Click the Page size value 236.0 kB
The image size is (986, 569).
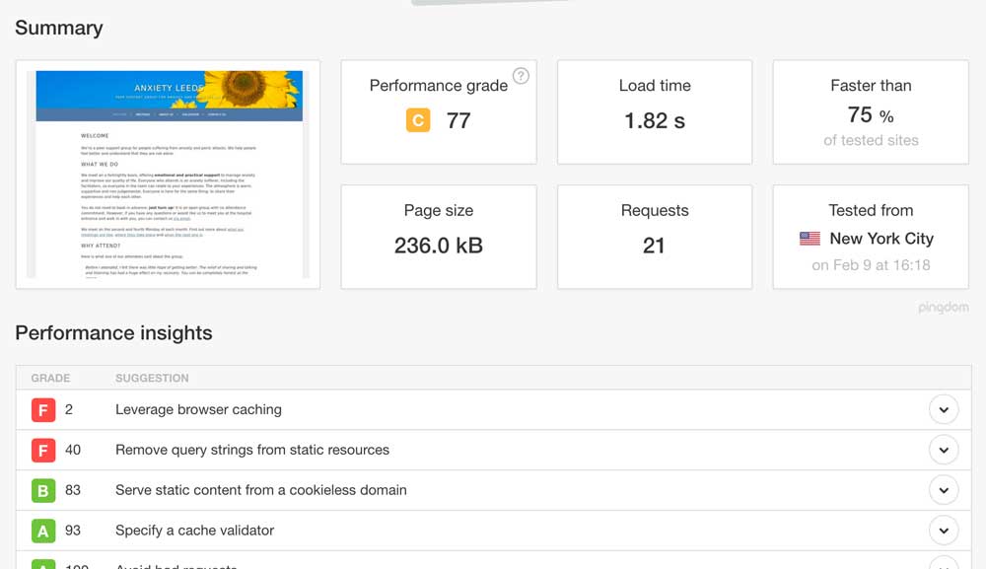pos(438,246)
